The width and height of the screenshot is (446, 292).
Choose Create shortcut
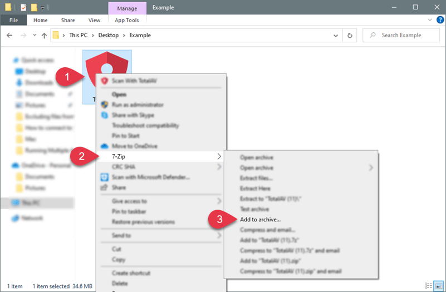click(x=161, y=273)
